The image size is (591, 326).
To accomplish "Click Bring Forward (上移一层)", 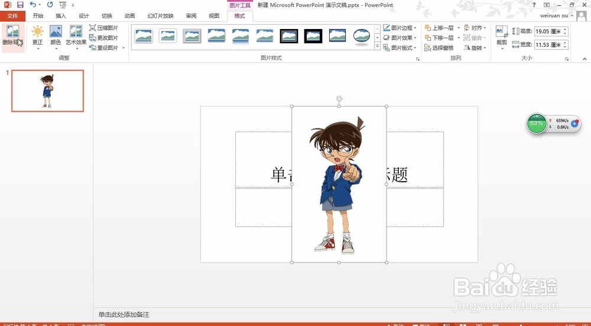I will (x=440, y=28).
